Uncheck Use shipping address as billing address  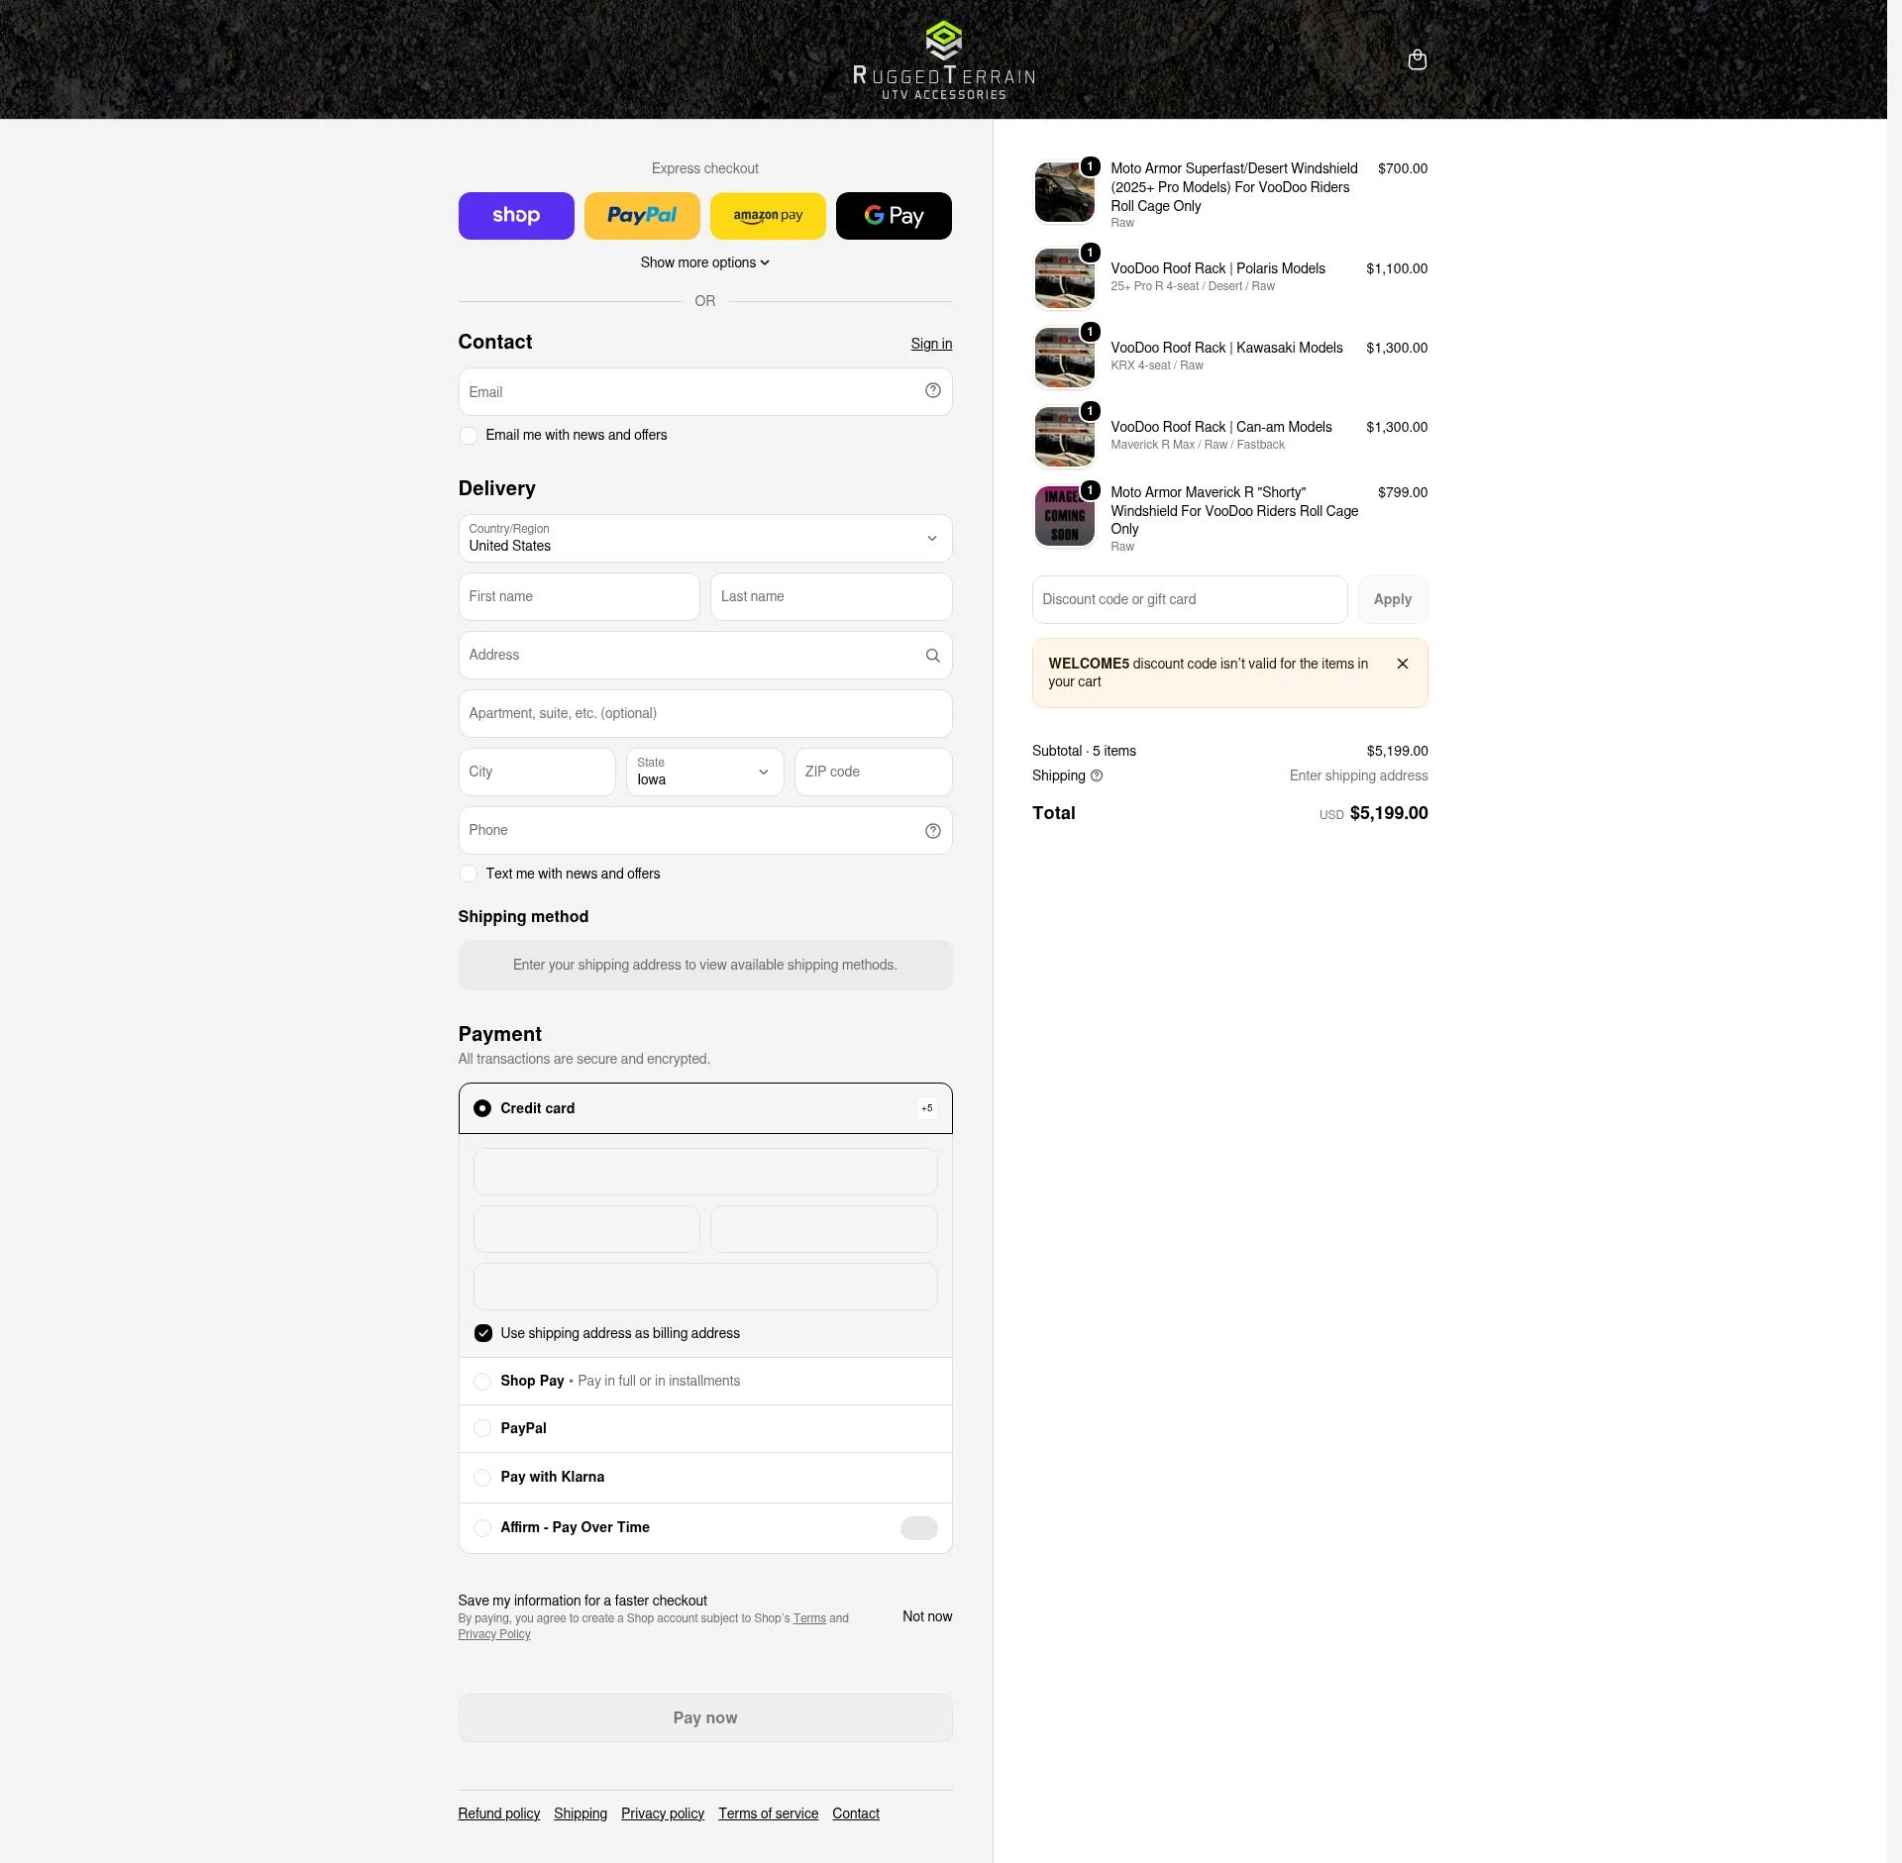coord(483,1334)
